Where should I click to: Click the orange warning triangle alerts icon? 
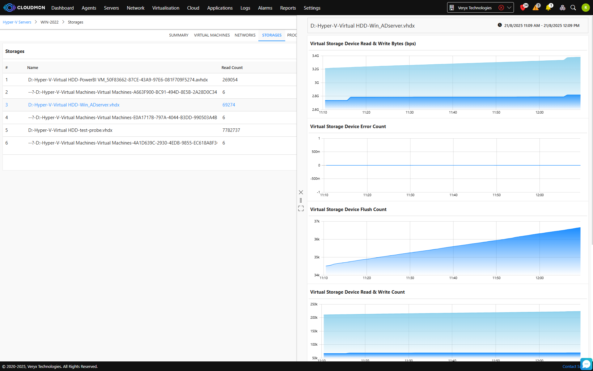click(x=536, y=8)
